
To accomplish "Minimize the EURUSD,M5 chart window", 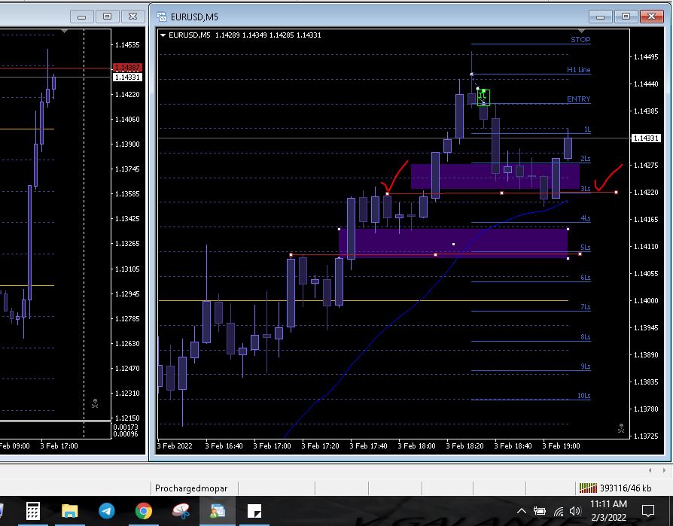I will click(600, 17).
